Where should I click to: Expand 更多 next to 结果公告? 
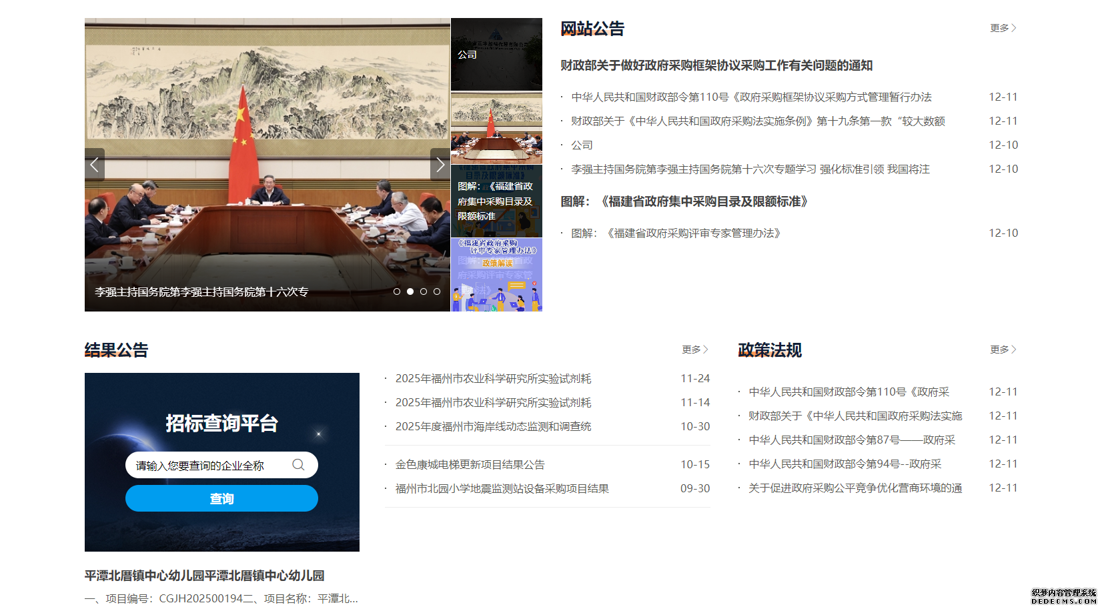tap(694, 350)
